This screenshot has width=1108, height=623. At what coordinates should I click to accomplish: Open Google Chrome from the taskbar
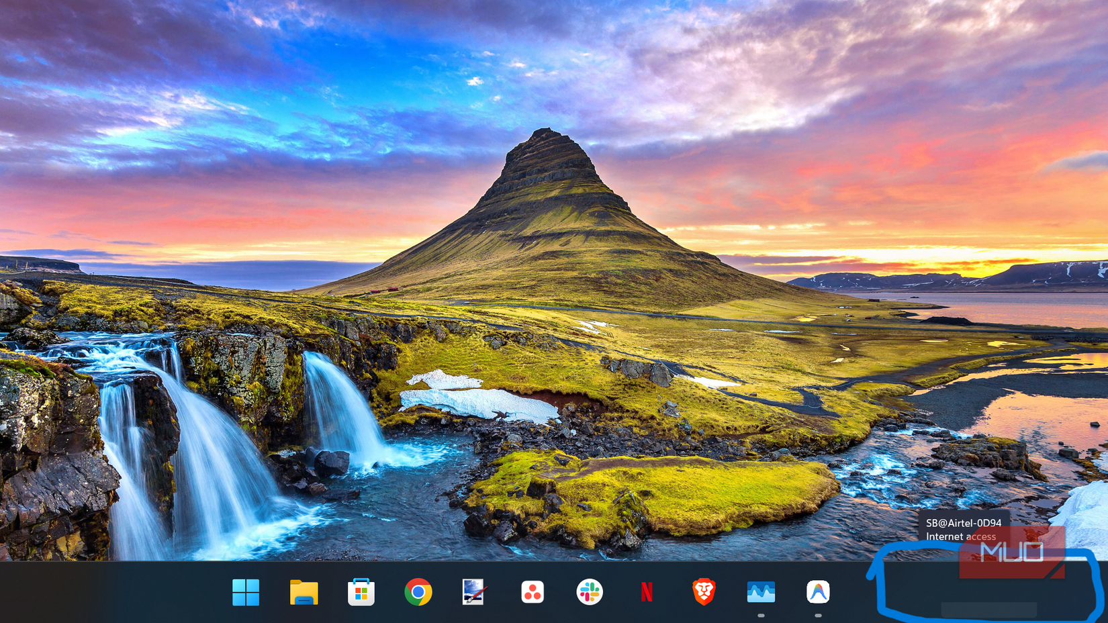[x=418, y=592]
